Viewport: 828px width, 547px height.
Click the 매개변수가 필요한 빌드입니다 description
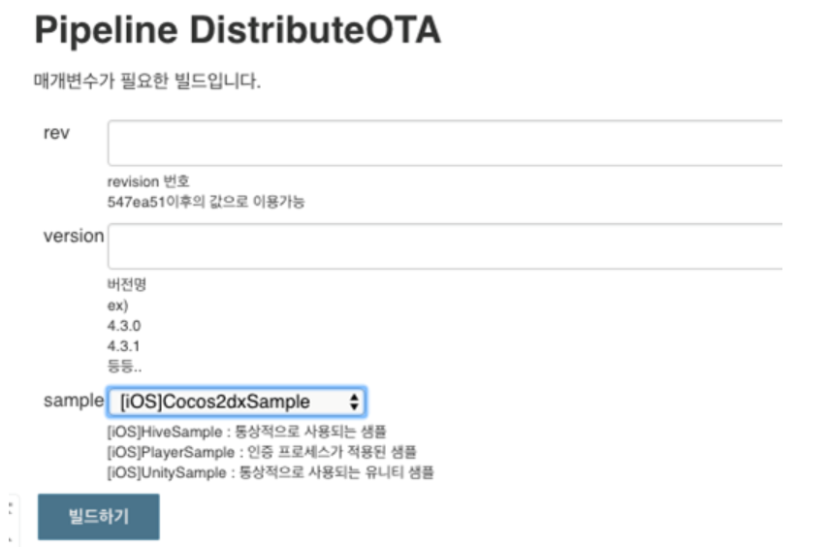147,82
